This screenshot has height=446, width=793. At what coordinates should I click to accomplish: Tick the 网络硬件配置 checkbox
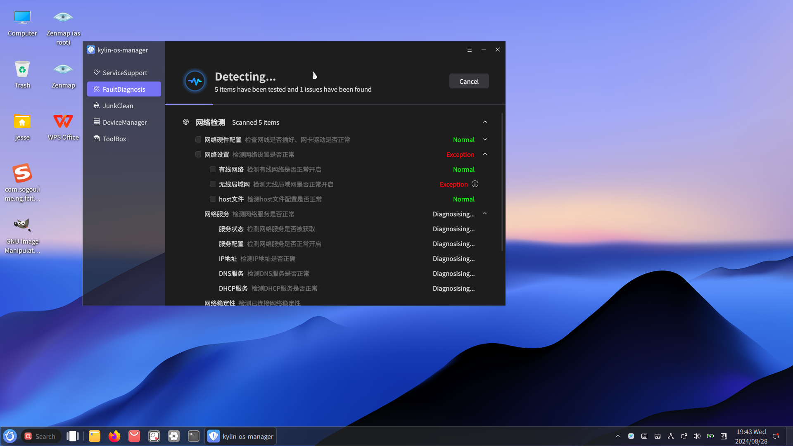198,140
